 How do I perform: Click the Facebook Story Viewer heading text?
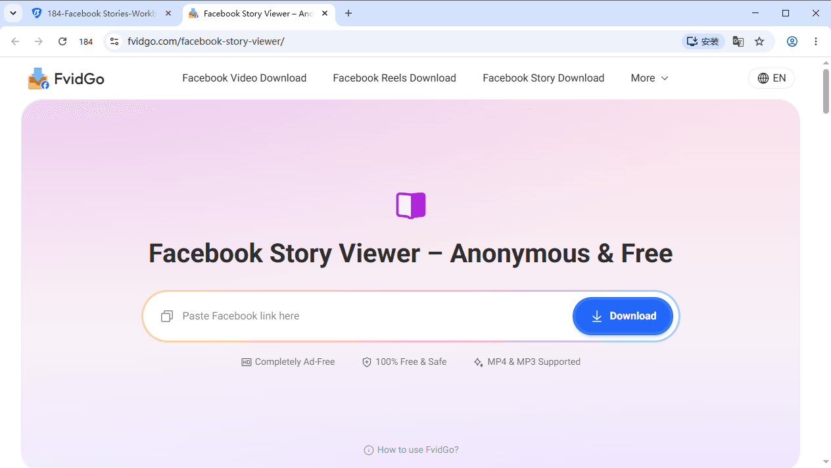coord(411,254)
